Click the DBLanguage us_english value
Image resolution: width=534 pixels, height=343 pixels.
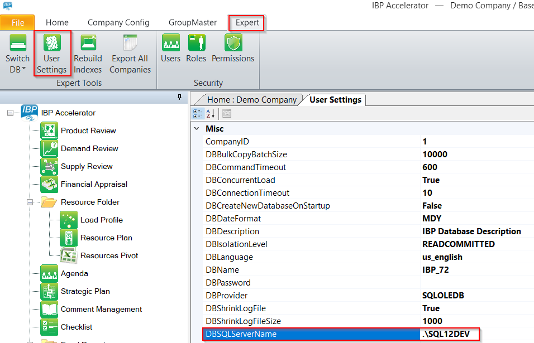pos(442,257)
